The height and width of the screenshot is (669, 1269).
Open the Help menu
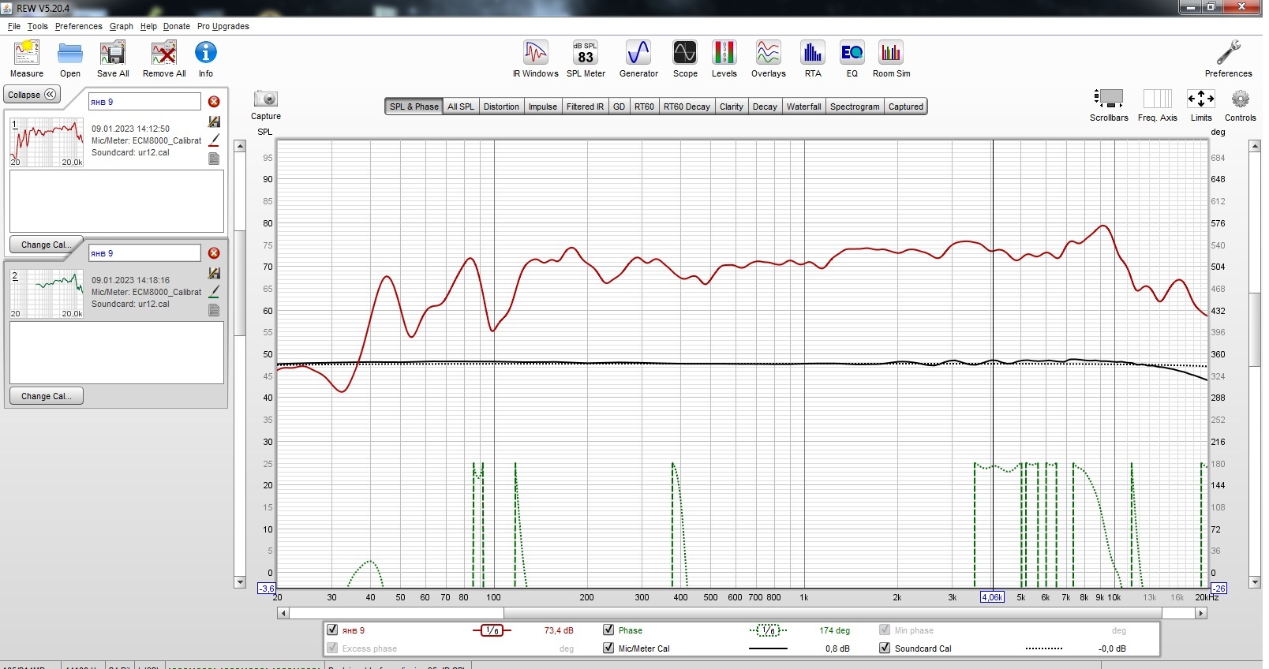pos(148,26)
